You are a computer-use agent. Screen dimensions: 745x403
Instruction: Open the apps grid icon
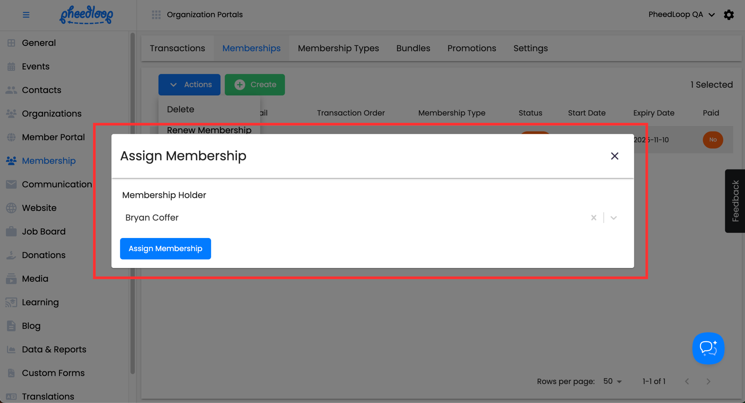(x=156, y=15)
